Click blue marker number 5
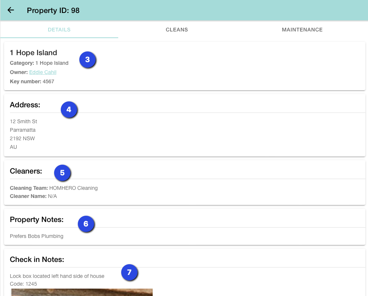 (x=62, y=173)
